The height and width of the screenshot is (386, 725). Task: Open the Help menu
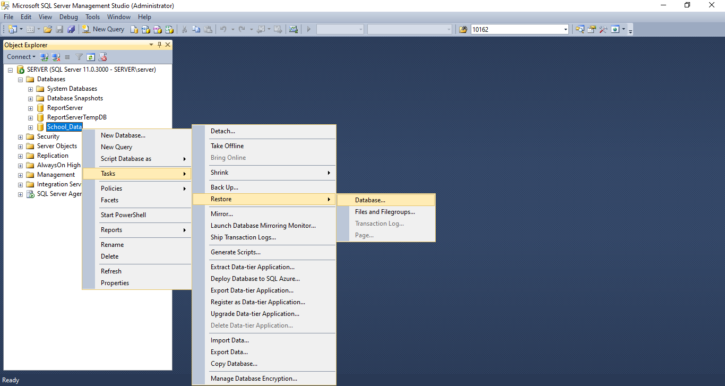pos(144,17)
